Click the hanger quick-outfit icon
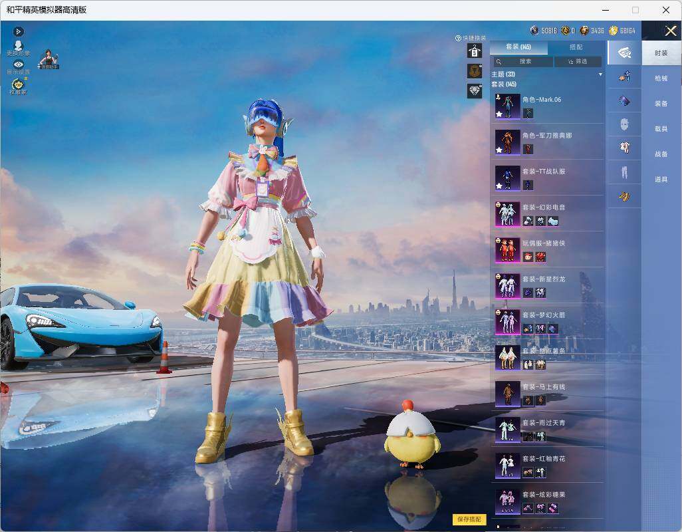Viewport: 682px width, 532px height. click(x=475, y=51)
